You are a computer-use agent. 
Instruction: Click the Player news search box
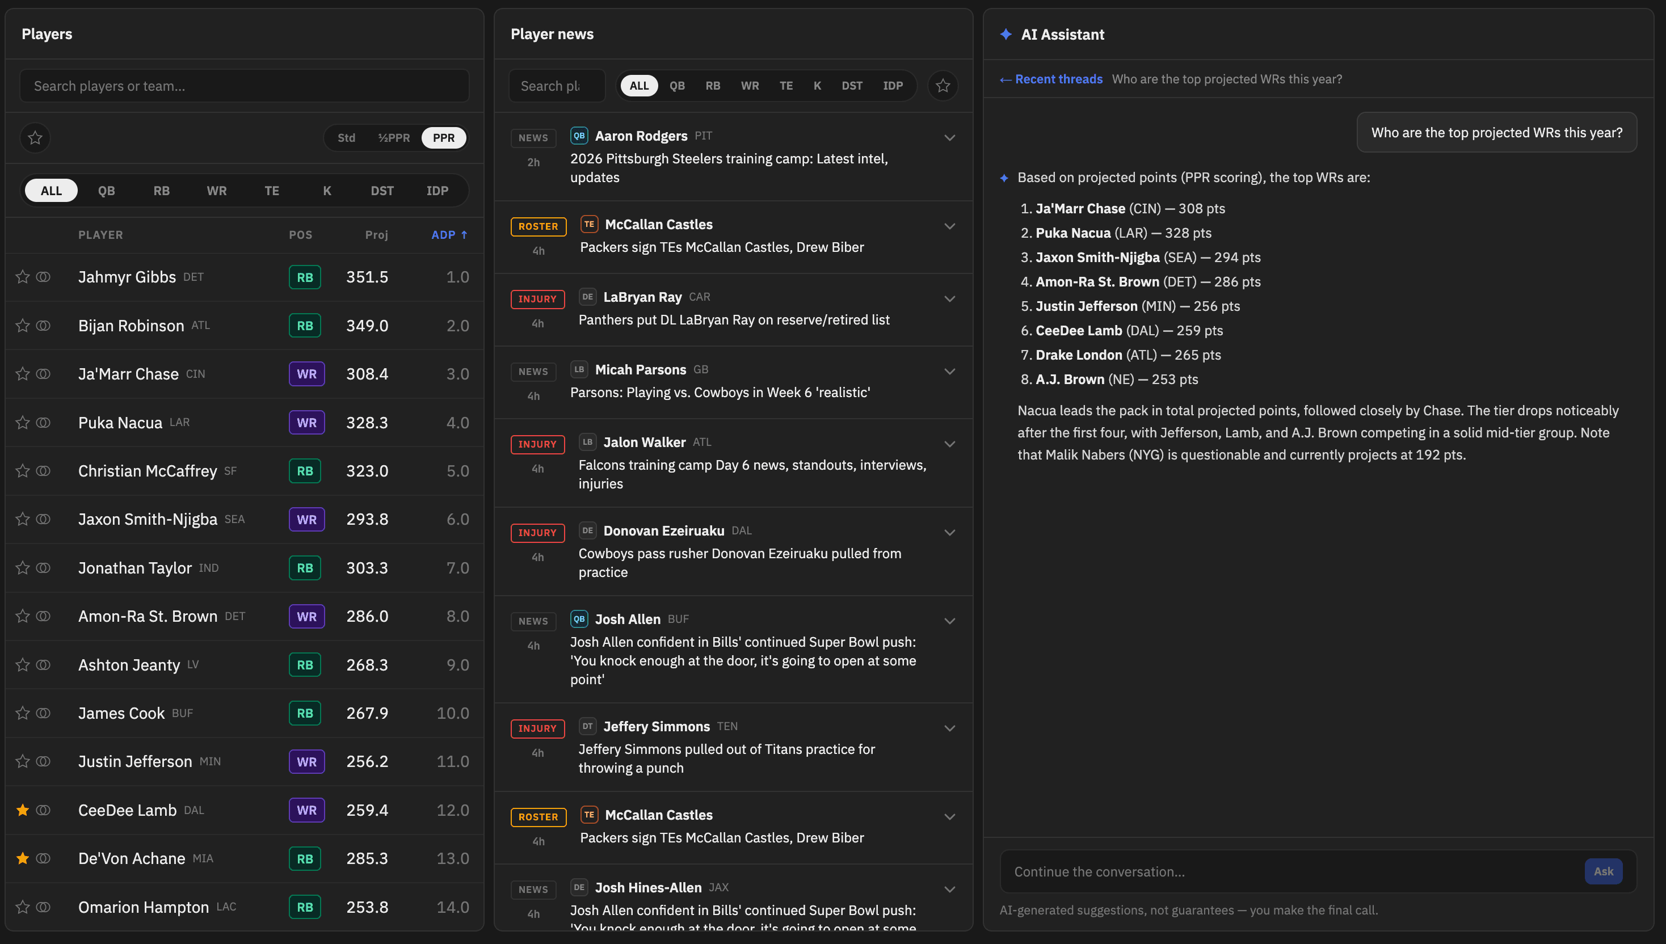click(557, 86)
